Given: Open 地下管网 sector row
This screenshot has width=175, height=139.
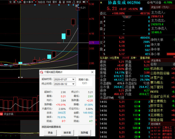Looking at the screenshot, I should 157,87.
